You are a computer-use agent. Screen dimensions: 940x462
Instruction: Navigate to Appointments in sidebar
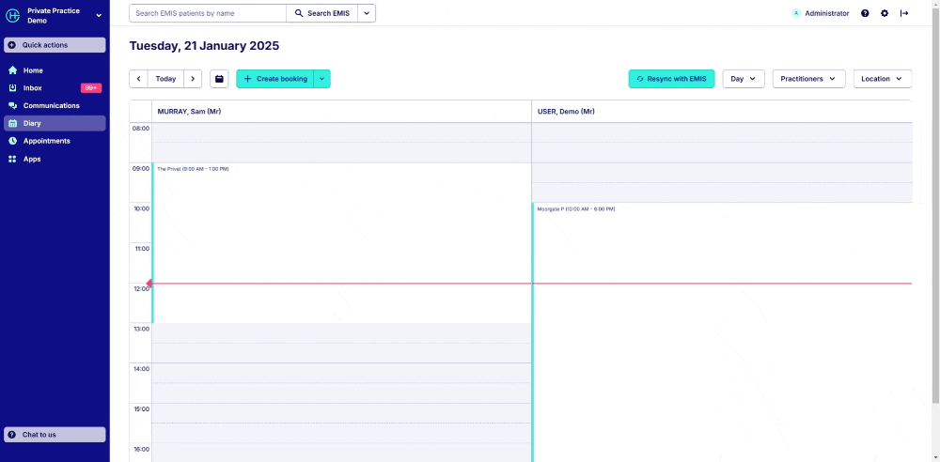coord(46,141)
